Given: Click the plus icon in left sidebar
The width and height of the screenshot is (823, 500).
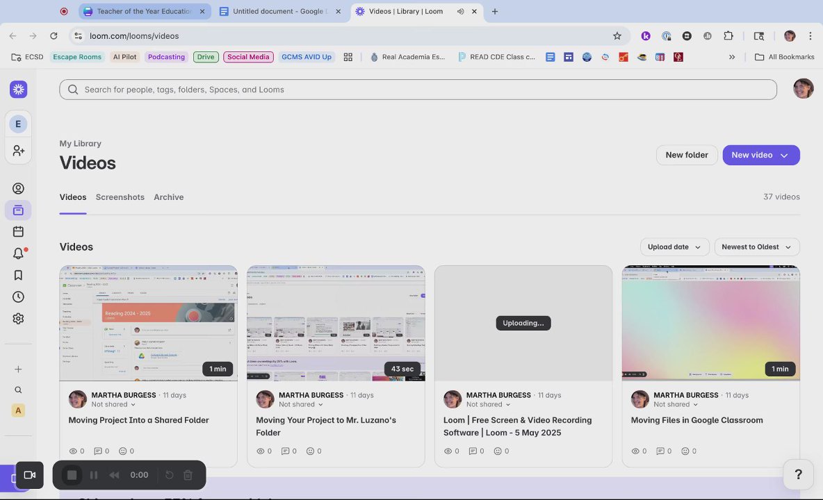Looking at the screenshot, I should coord(18,369).
